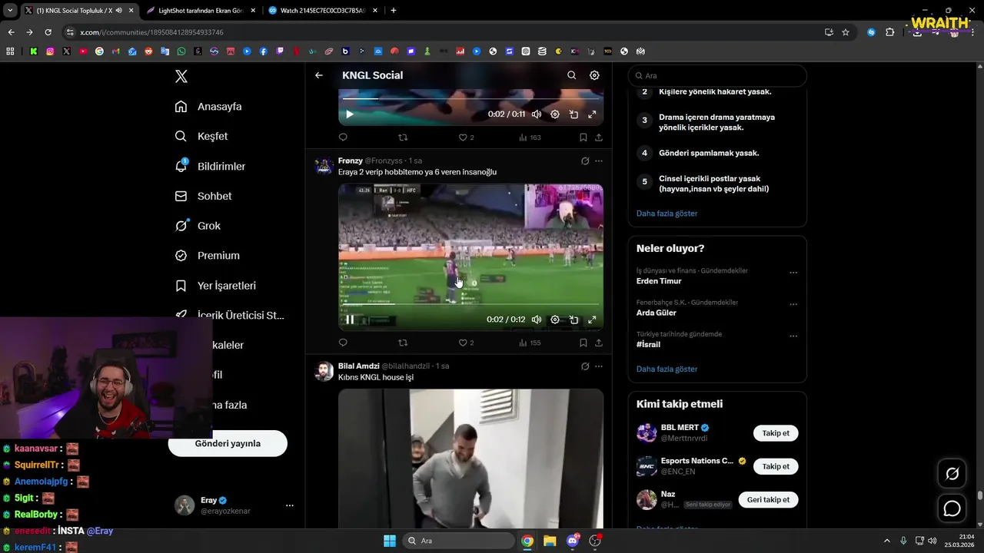Open the floating messages chat button

tap(952, 508)
